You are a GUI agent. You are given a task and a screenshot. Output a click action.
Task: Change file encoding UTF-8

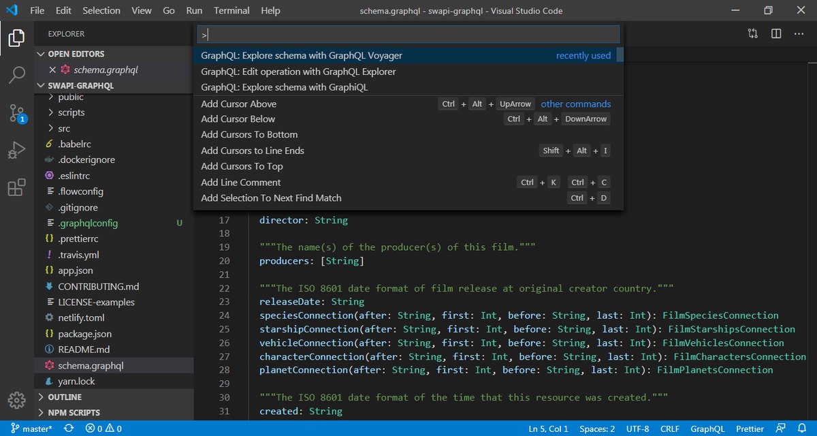[638, 429]
